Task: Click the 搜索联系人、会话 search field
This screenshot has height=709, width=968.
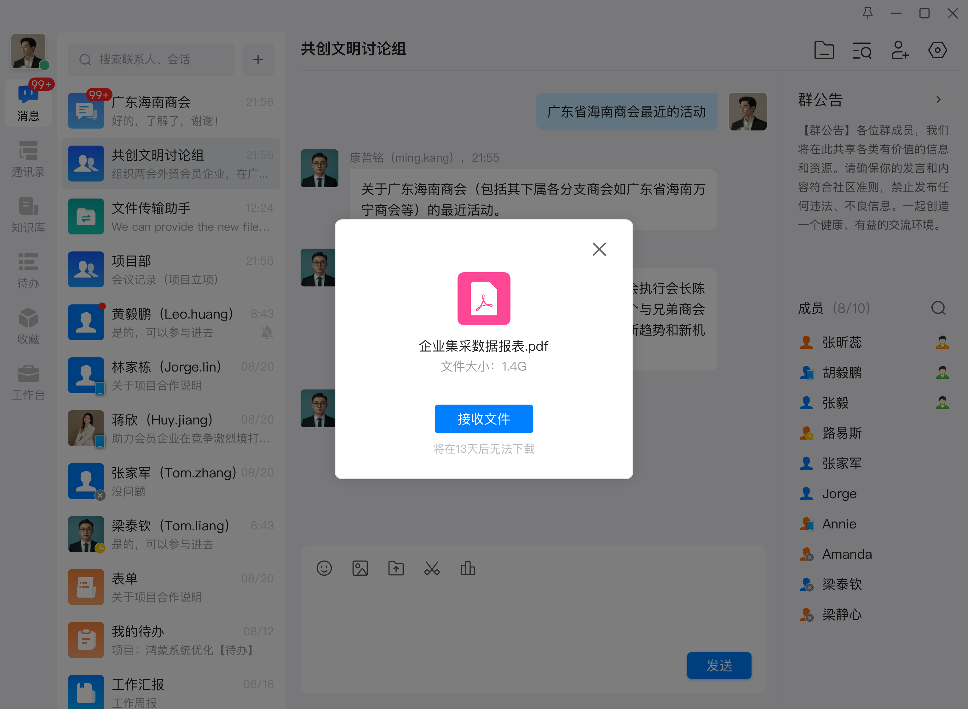Action: coord(150,59)
